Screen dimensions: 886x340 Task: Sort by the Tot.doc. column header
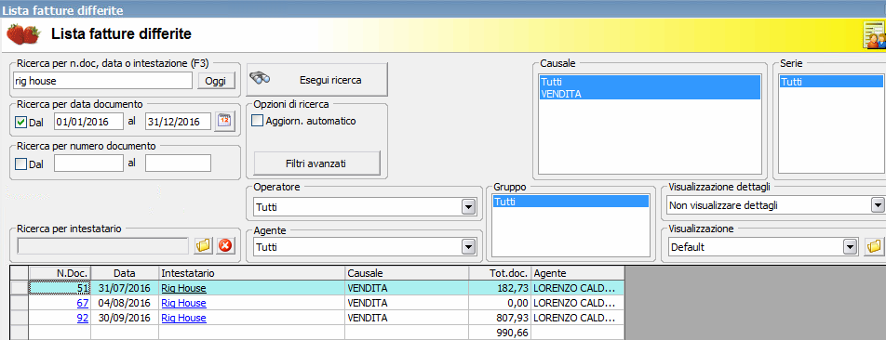point(500,273)
